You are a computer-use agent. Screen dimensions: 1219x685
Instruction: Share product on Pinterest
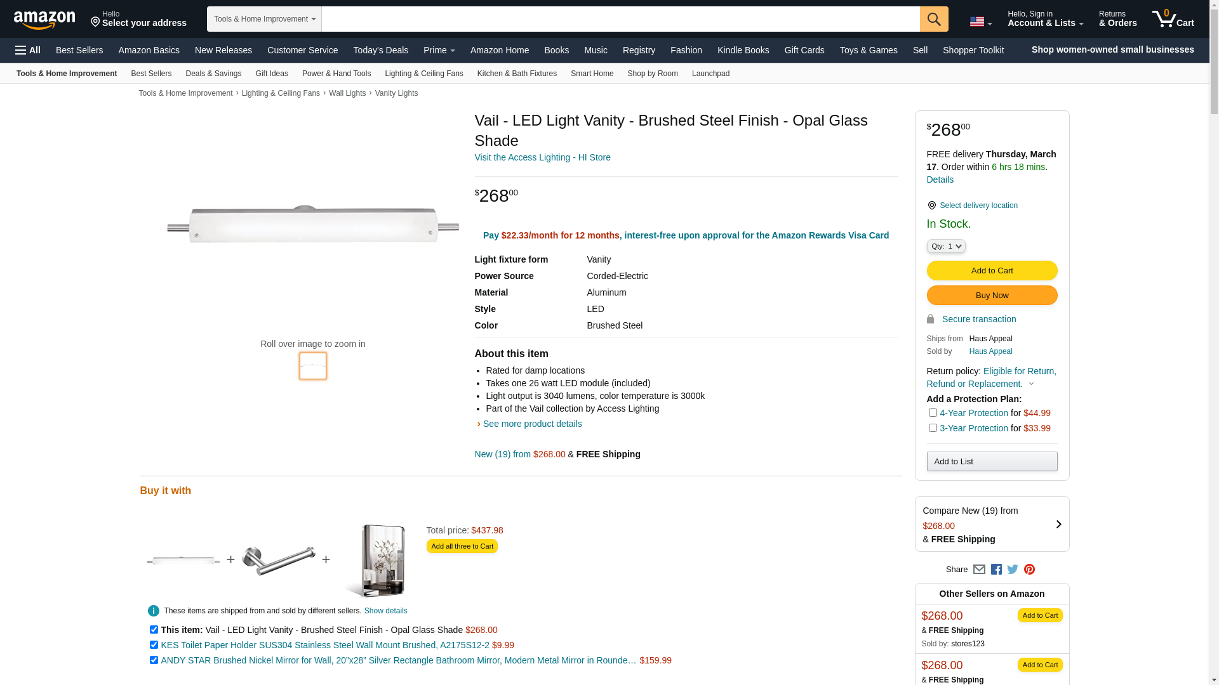pos(1029,570)
